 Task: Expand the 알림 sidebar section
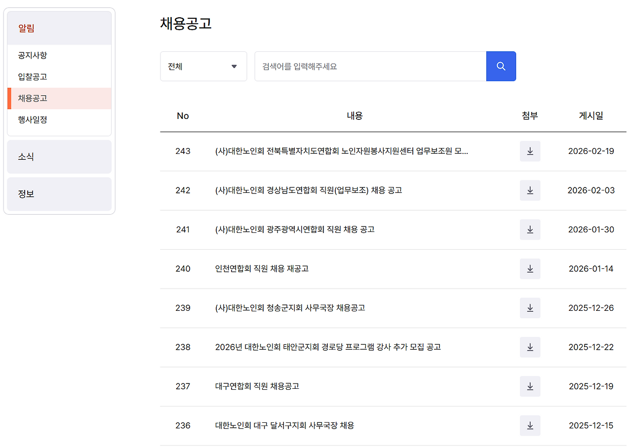[59, 28]
